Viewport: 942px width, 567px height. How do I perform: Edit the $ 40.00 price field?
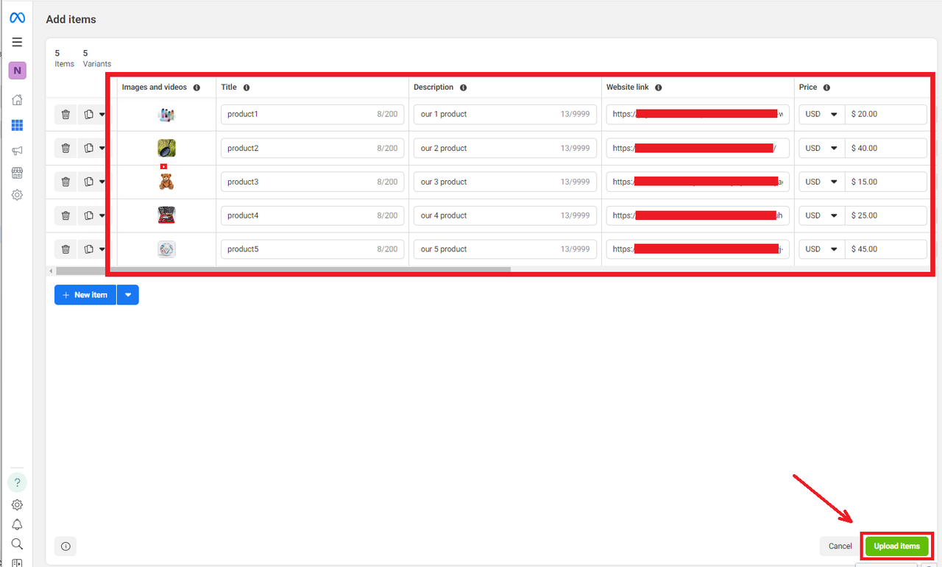886,148
